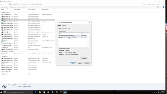
Task: Click the taskbar clock and date
Action: [x=163, y=92]
